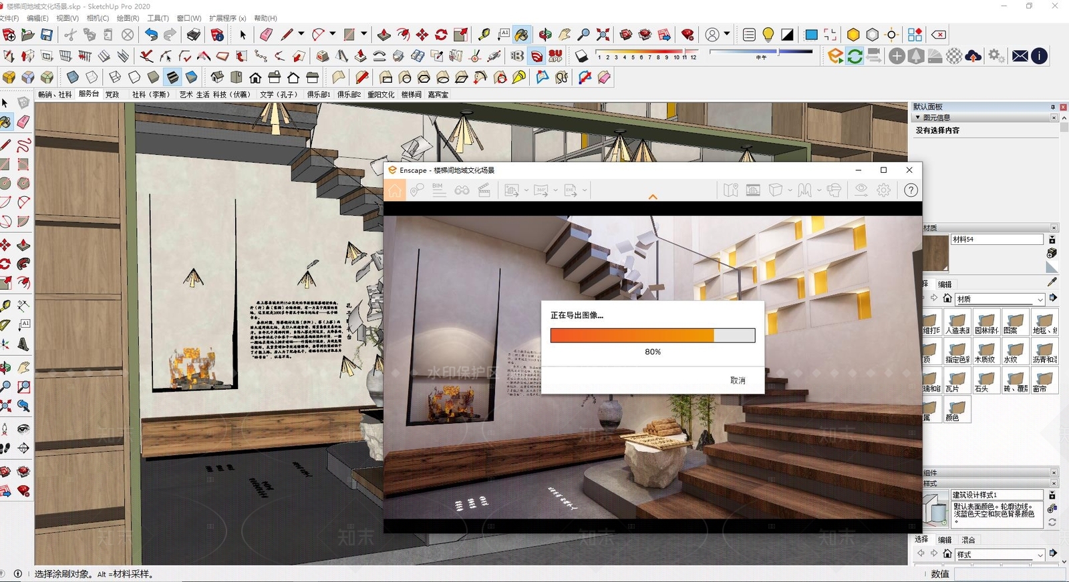Open the rectangle shape dropdown arrow
Image resolution: width=1069 pixels, height=582 pixels.
[x=364, y=34]
